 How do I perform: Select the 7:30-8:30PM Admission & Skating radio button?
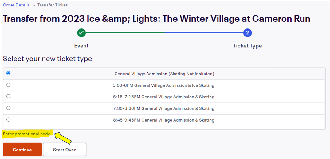pyautogui.click(x=9, y=108)
